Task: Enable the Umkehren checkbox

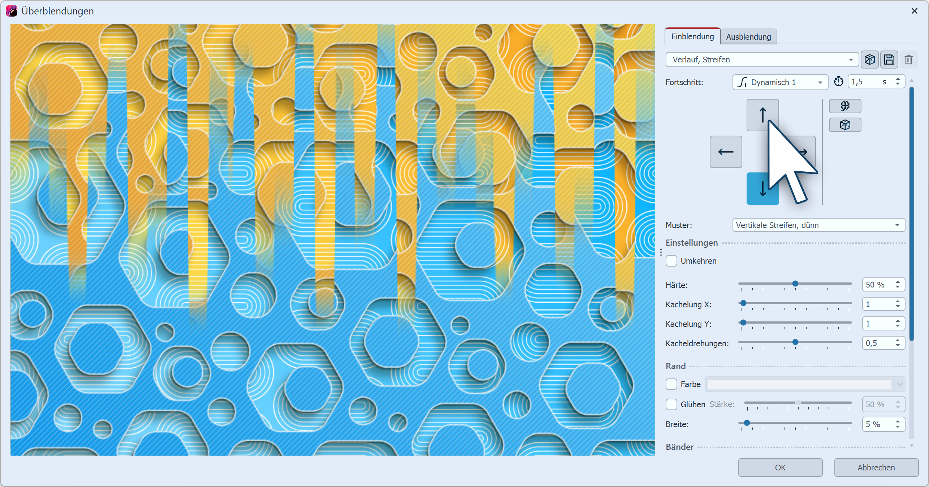Action: click(671, 261)
